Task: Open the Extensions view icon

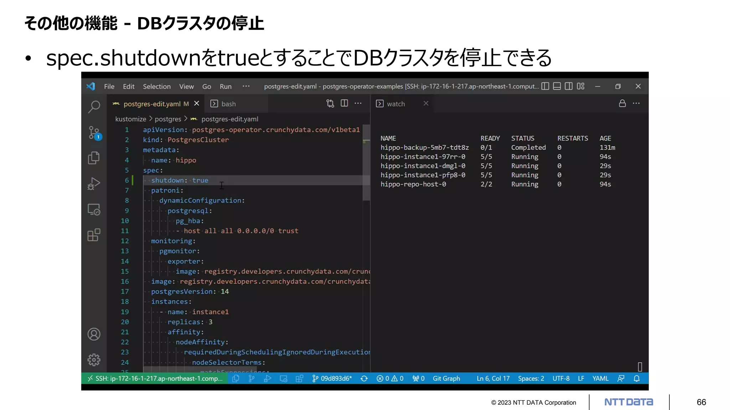Action: coord(94,235)
